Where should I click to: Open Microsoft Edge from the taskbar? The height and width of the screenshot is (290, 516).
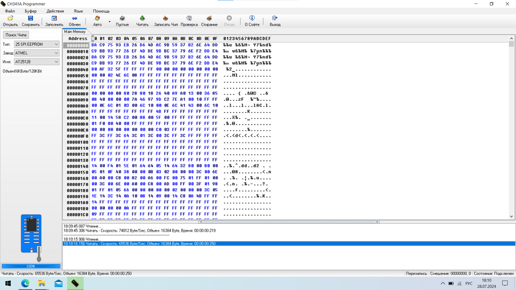25,283
